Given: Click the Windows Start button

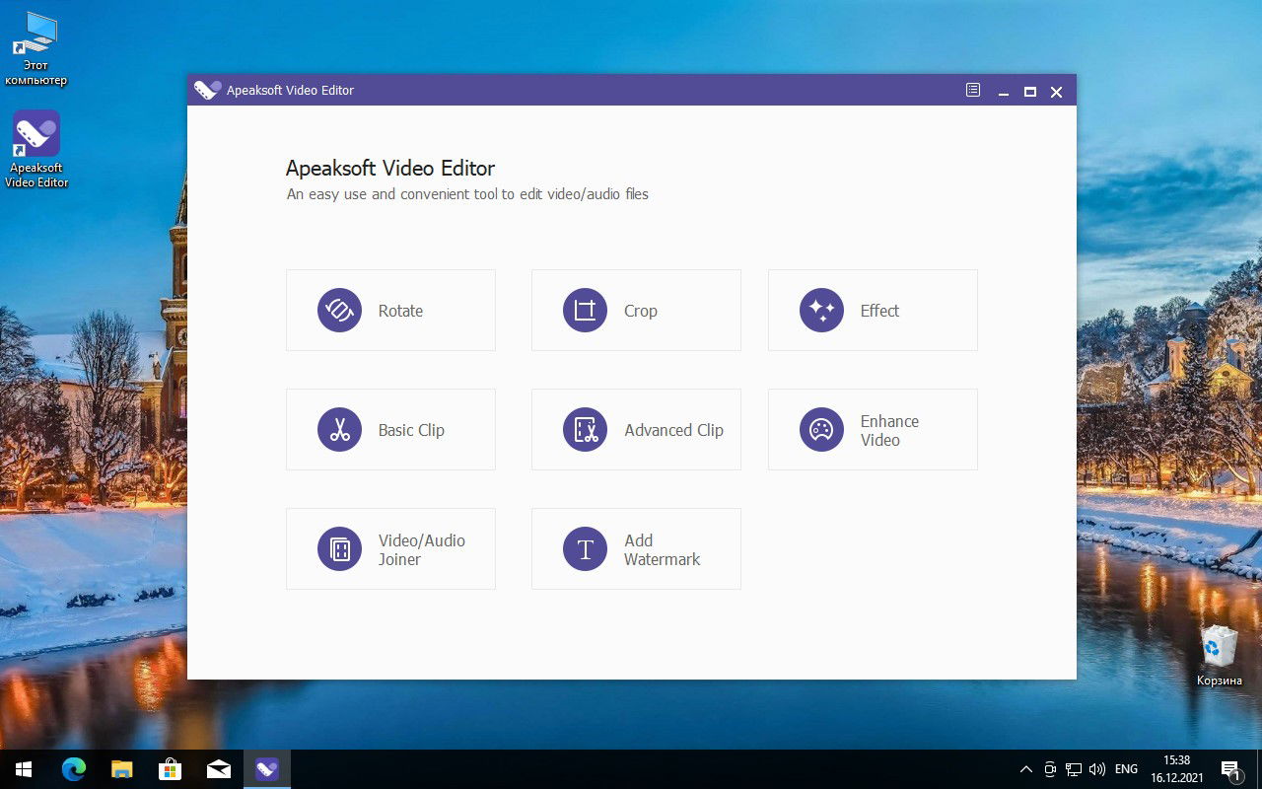Looking at the screenshot, I should [22, 768].
